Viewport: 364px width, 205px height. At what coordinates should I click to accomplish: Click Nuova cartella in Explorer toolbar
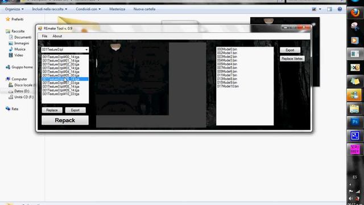[144, 9]
